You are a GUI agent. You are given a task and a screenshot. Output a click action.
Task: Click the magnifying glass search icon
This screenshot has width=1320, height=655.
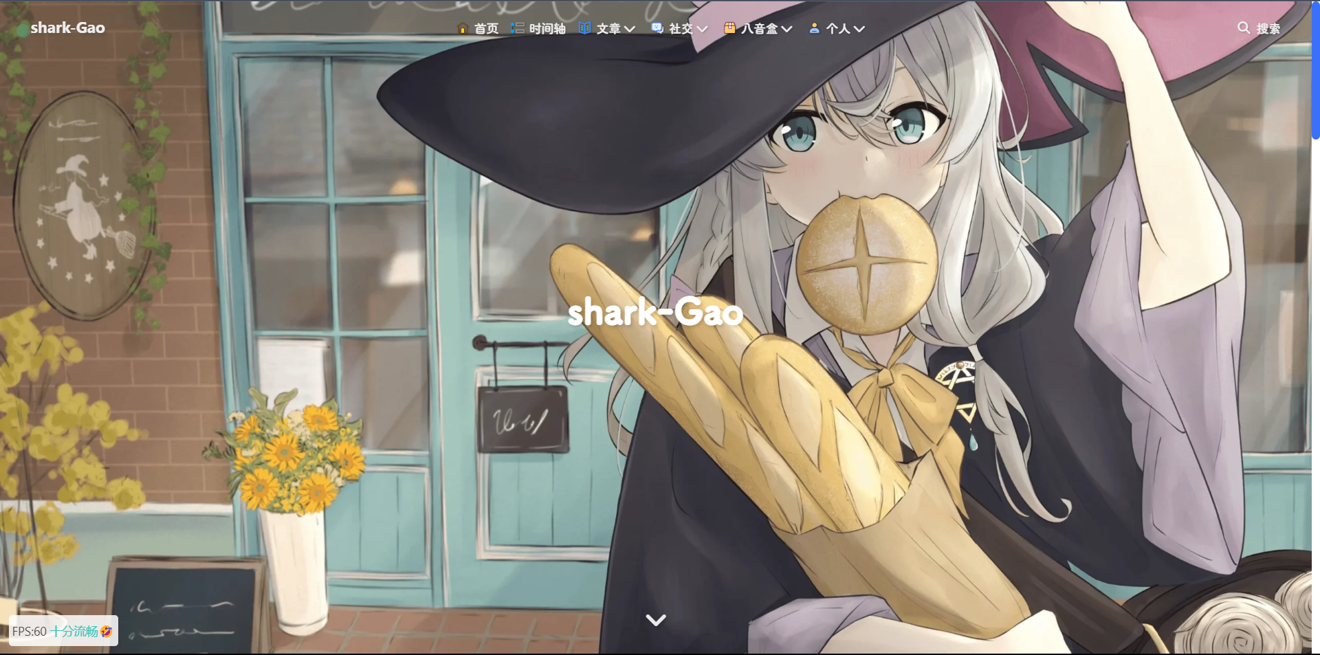(x=1244, y=28)
